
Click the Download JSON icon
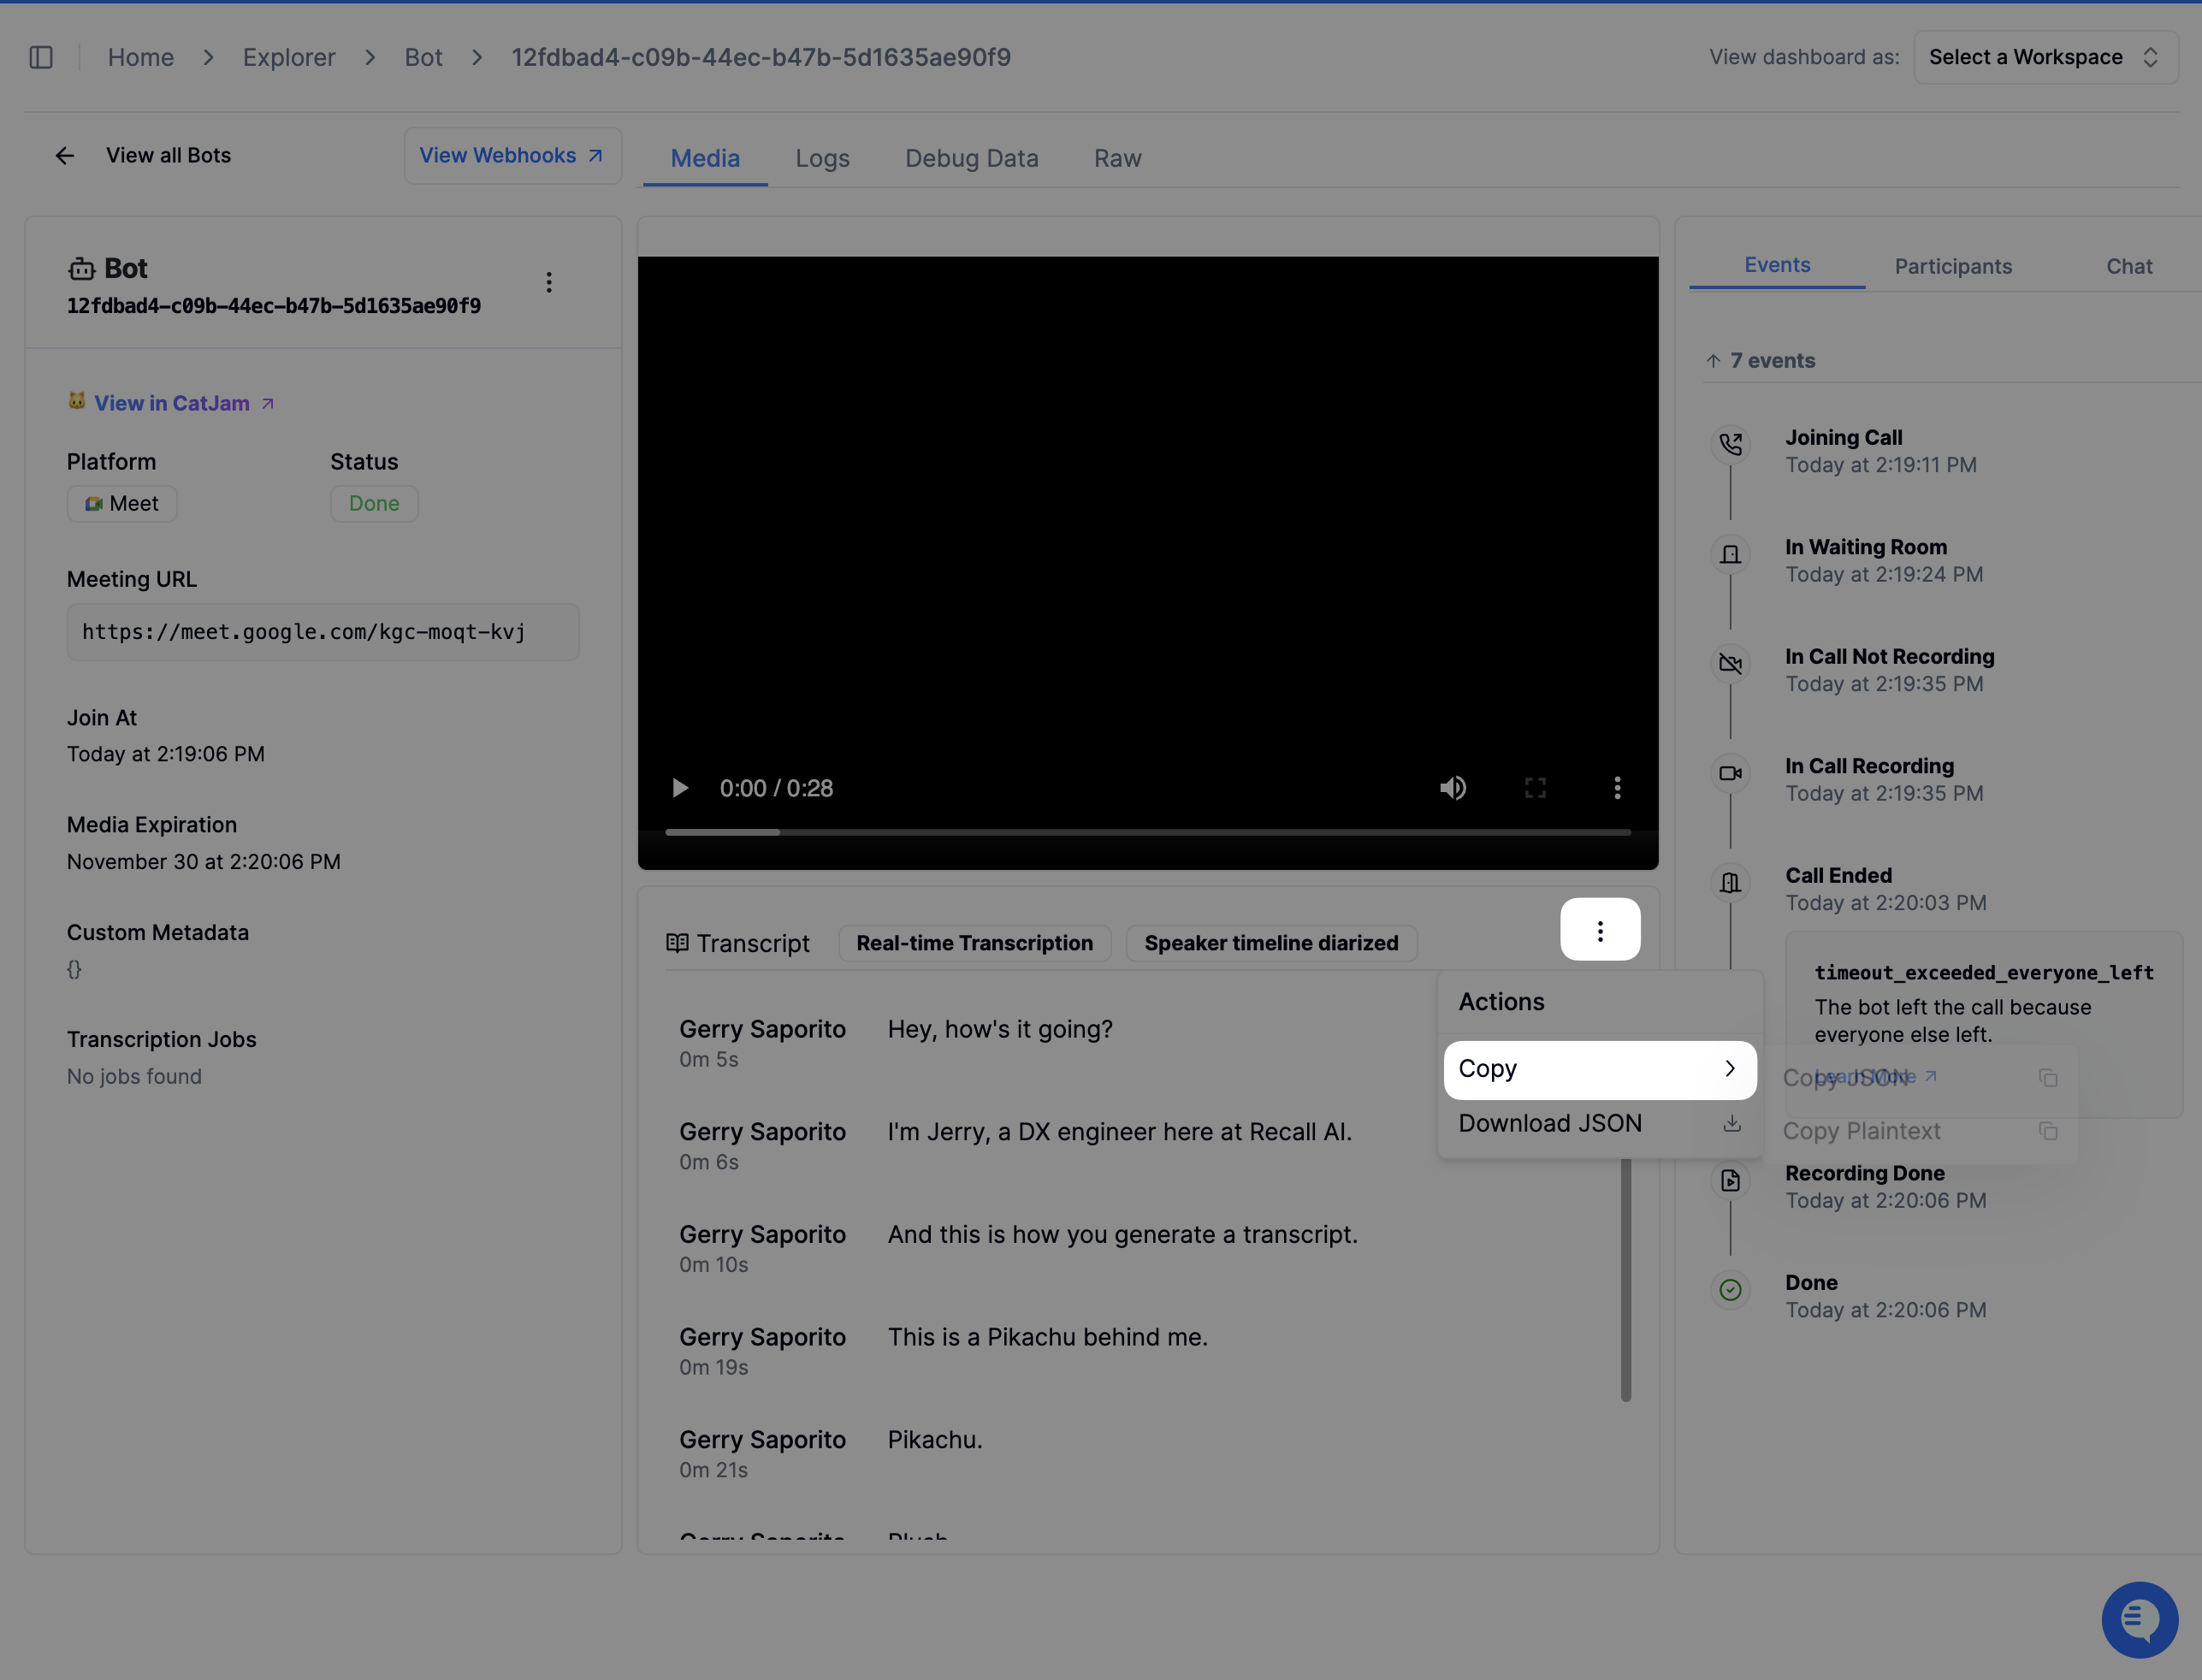(1732, 1123)
